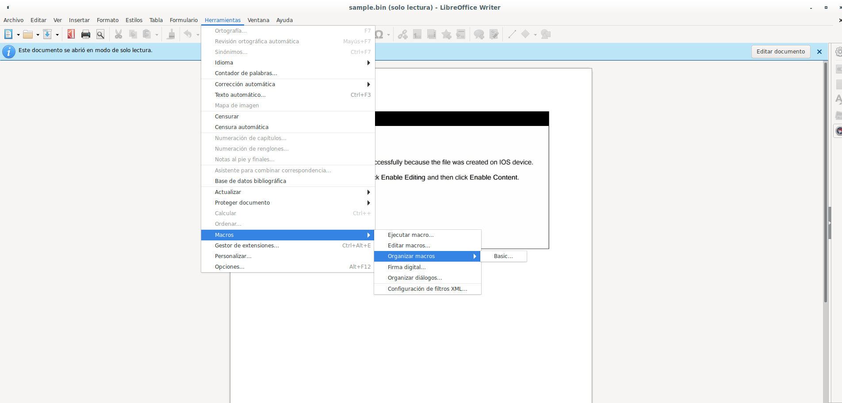Image resolution: width=842 pixels, height=403 pixels.
Task: Click the Insert comment speech bubble icon
Action: [x=479, y=34]
